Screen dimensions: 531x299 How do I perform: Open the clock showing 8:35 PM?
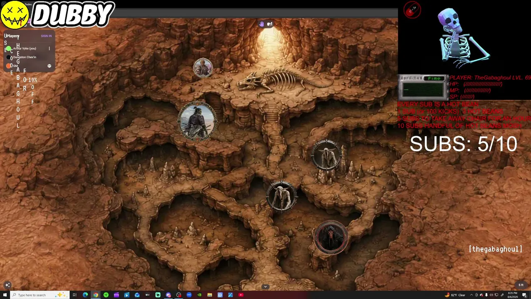(514, 295)
